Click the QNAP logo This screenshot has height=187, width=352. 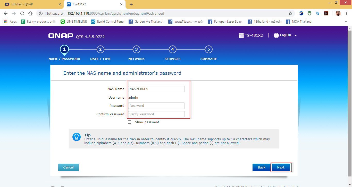61,36
